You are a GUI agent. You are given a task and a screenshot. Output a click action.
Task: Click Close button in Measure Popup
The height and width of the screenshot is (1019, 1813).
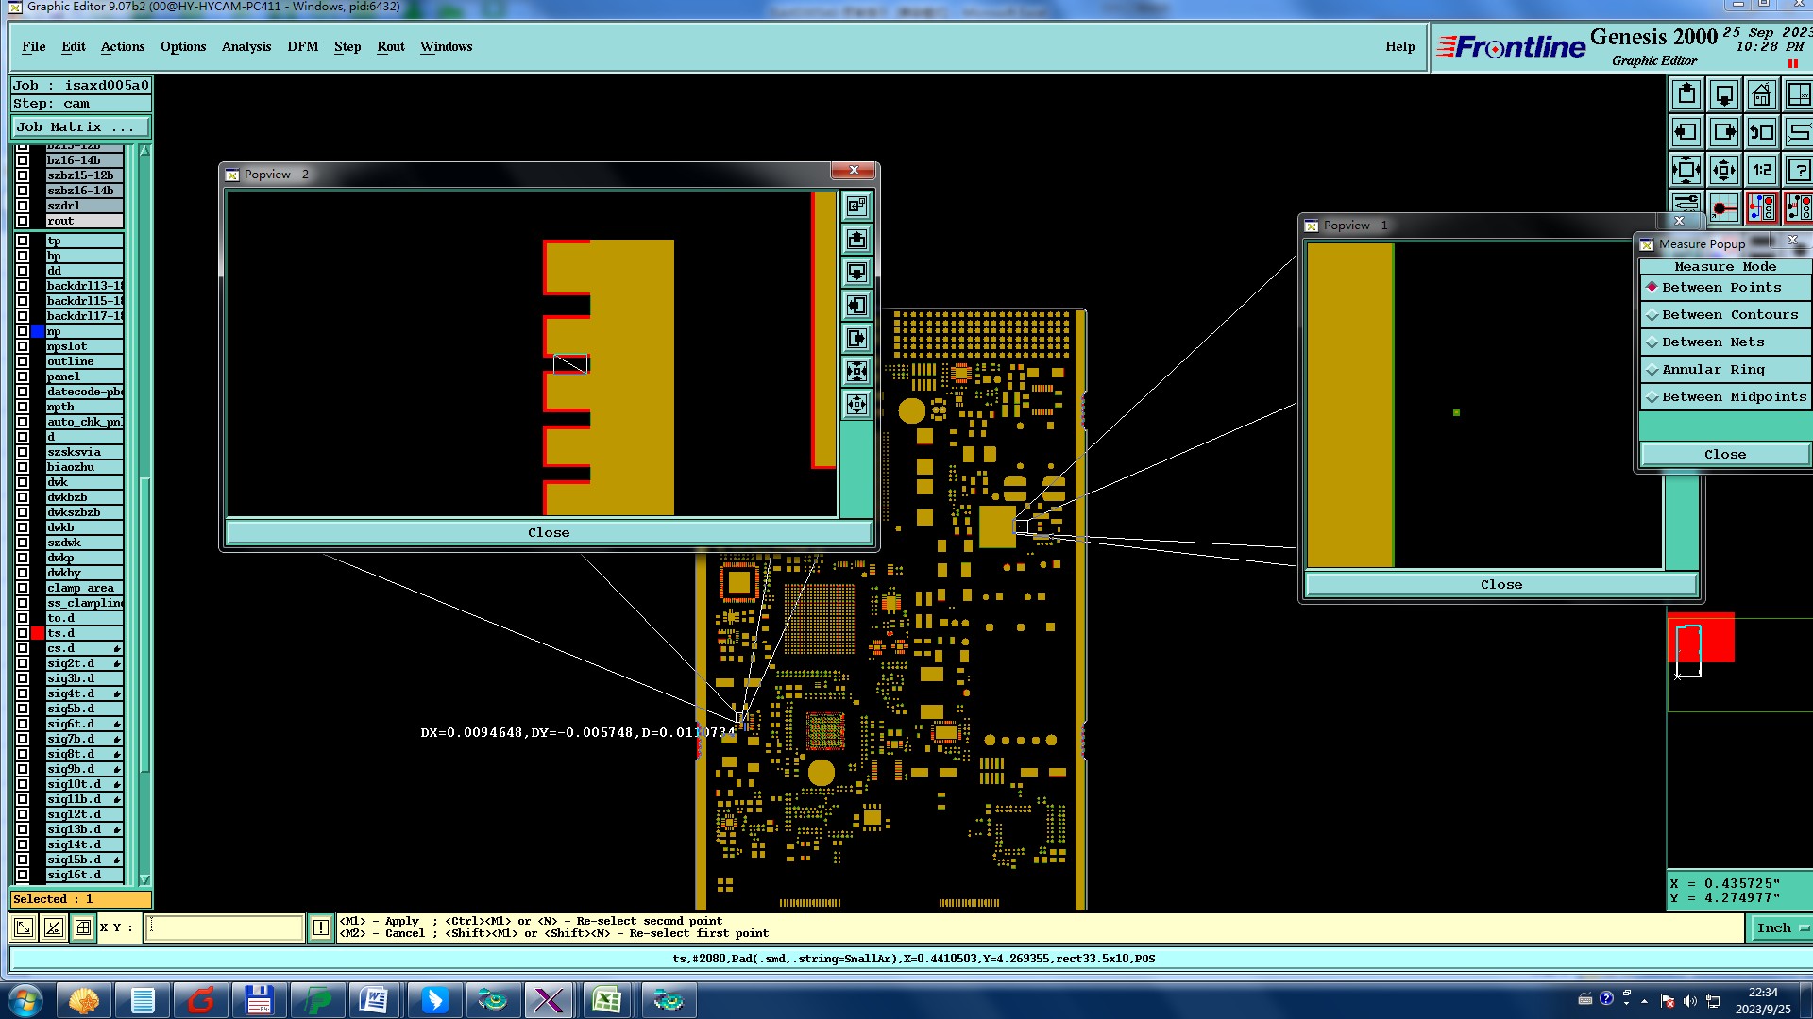coord(1724,454)
